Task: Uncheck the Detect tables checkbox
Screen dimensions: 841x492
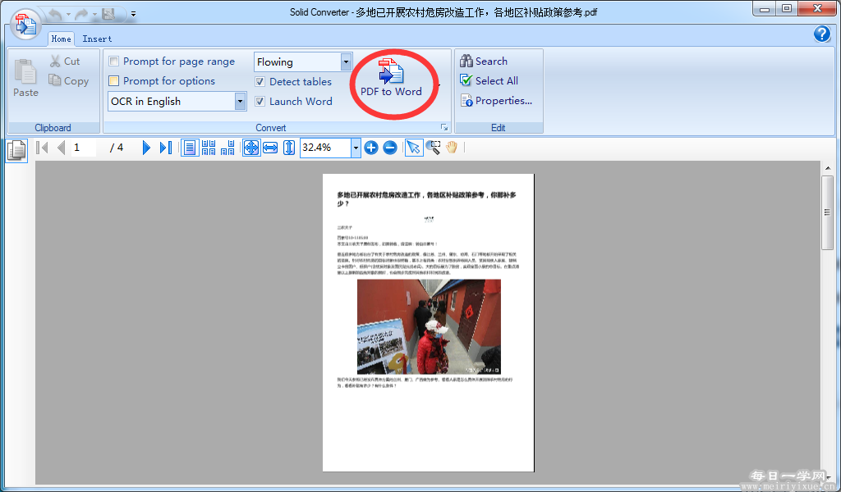Action: [260, 81]
